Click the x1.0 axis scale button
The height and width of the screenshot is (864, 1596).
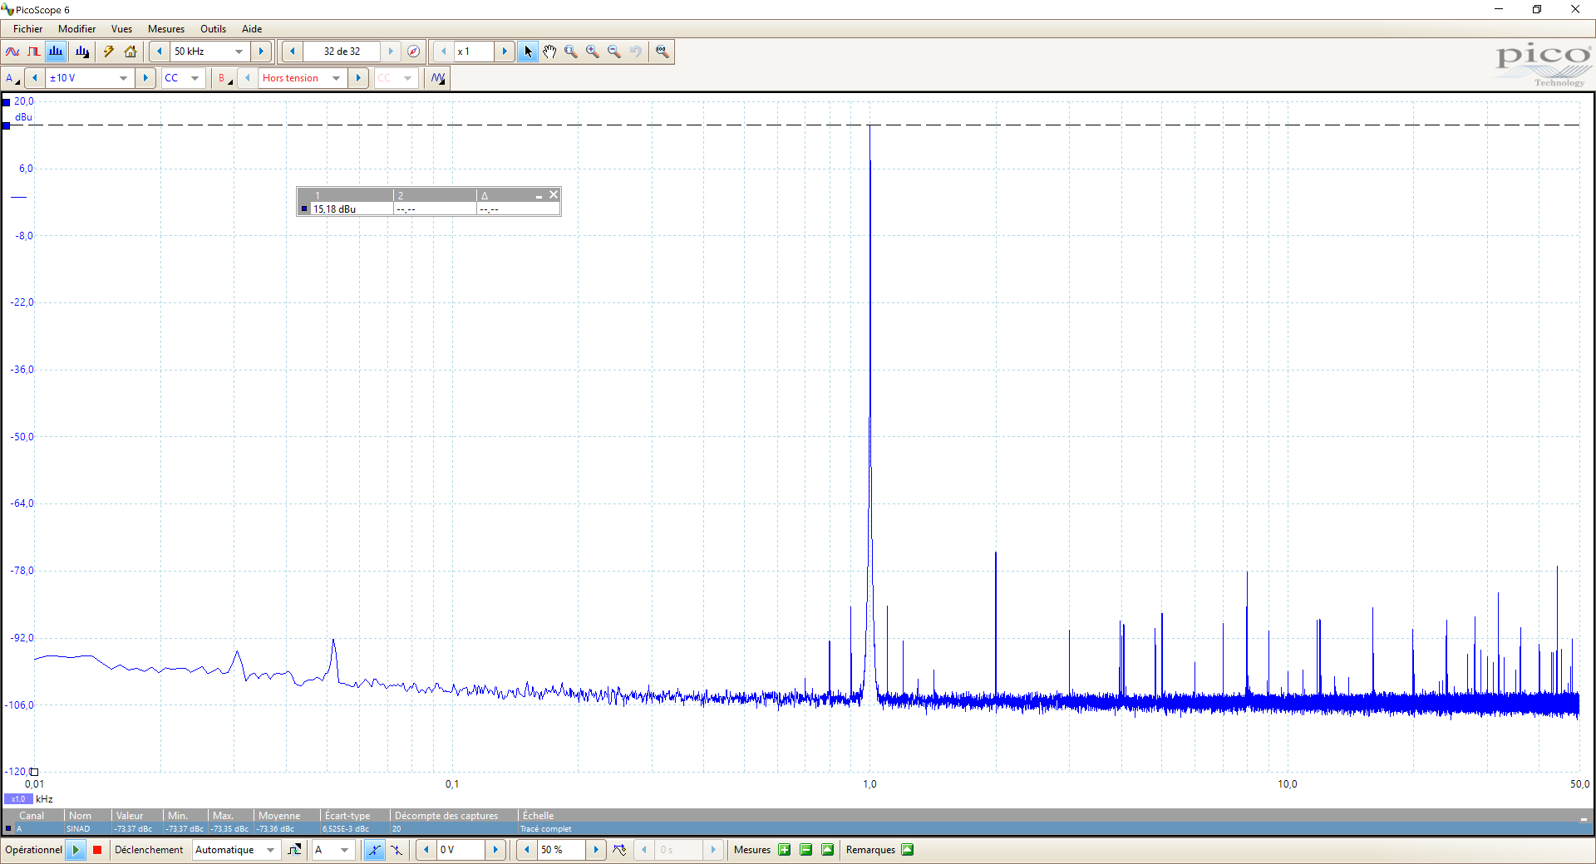(x=18, y=799)
